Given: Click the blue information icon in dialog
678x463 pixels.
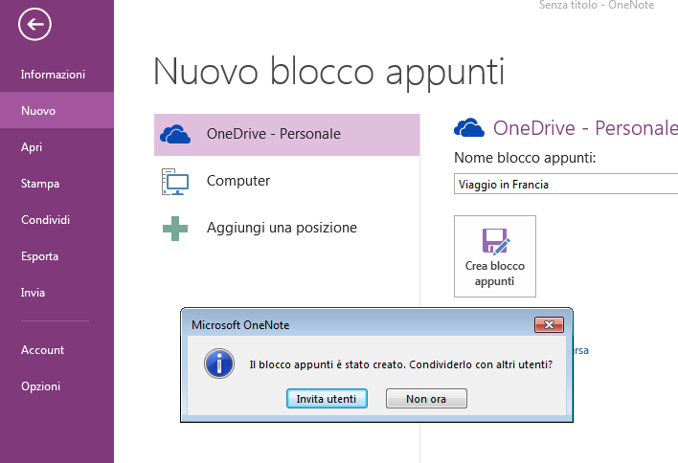Looking at the screenshot, I should point(220,364).
